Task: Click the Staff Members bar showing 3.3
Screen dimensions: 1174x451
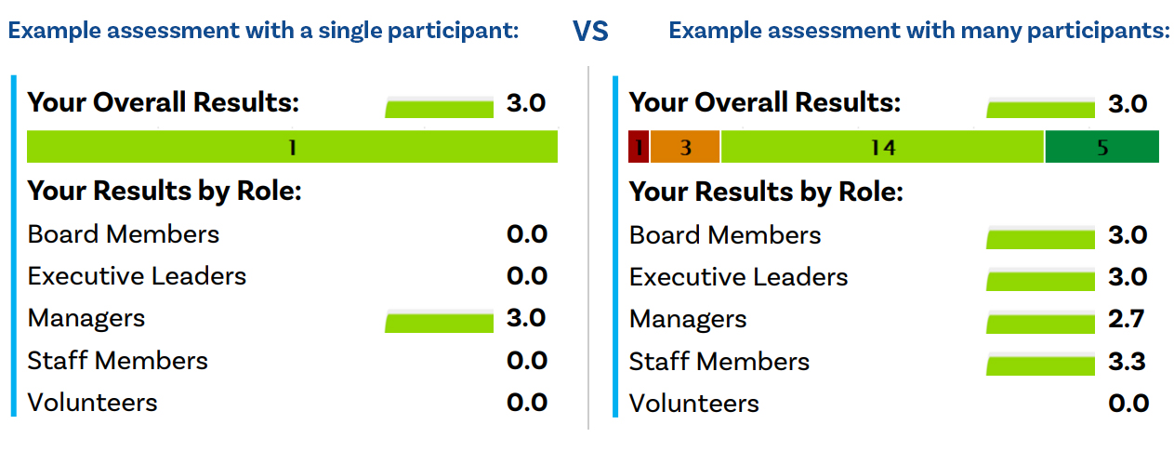Action: (1040, 365)
